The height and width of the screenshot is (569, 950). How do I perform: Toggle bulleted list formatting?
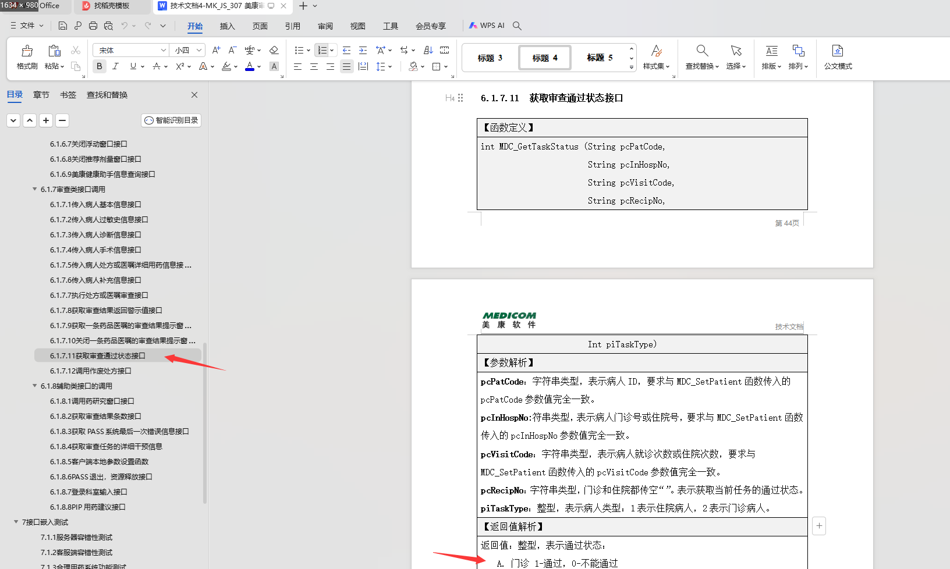pos(299,50)
